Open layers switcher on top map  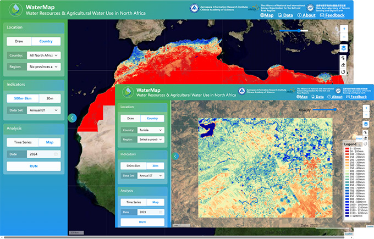[x=344, y=48]
